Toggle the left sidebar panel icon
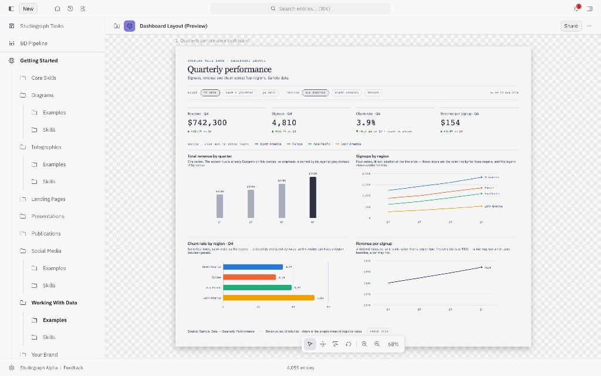The image size is (601, 376). pos(11,8)
